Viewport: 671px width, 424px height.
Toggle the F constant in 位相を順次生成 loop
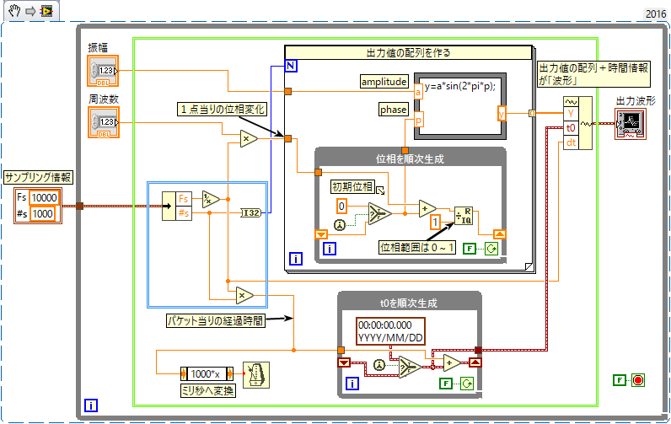click(x=469, y=249)
